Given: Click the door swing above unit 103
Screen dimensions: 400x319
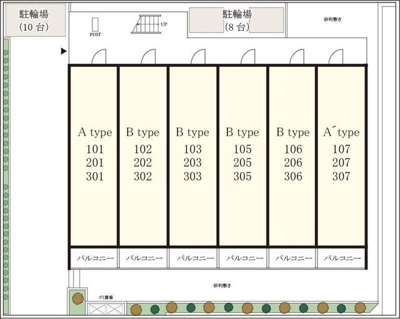Looking at the screenshot, I should (199, 58).
